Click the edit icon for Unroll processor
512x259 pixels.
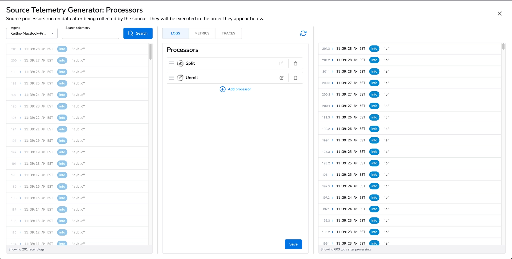point(281,78)
